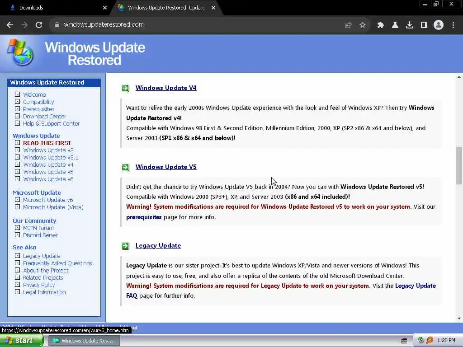The height and width of the screenshot is (347, 463).
Task: Close the Windows Update Restored tab
Action: [x=213, y=8]
